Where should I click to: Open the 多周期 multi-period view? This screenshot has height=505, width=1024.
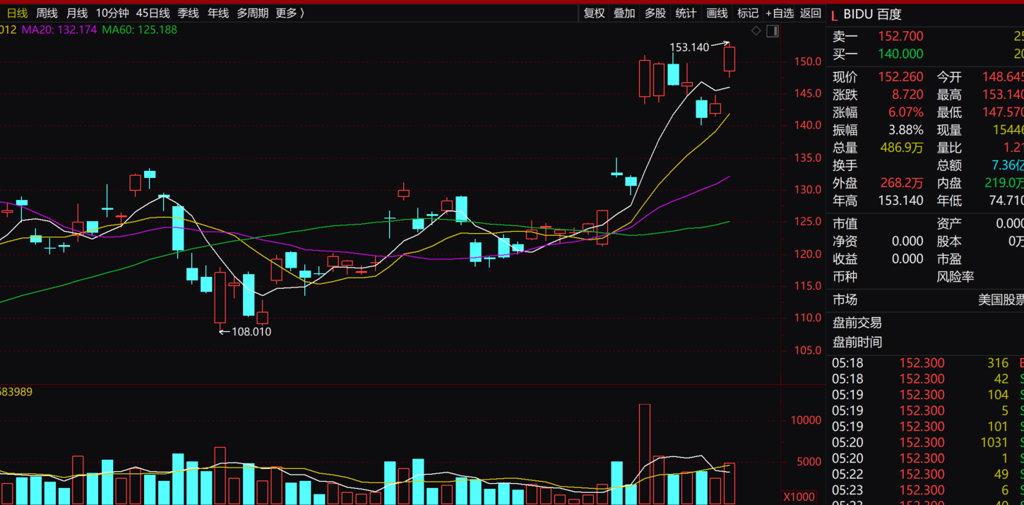[x=252, y=13]
